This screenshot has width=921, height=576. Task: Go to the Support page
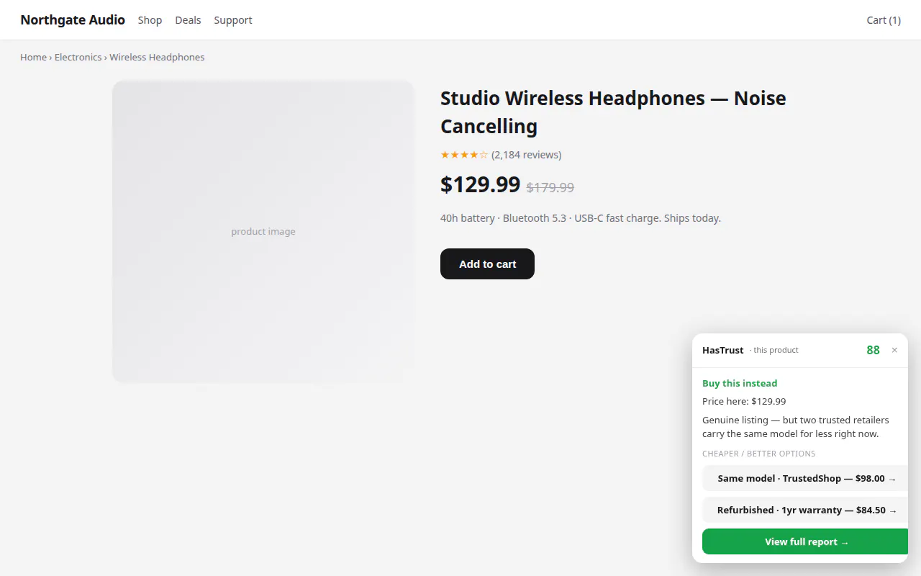pyautogui.click(x=233, y=20)
